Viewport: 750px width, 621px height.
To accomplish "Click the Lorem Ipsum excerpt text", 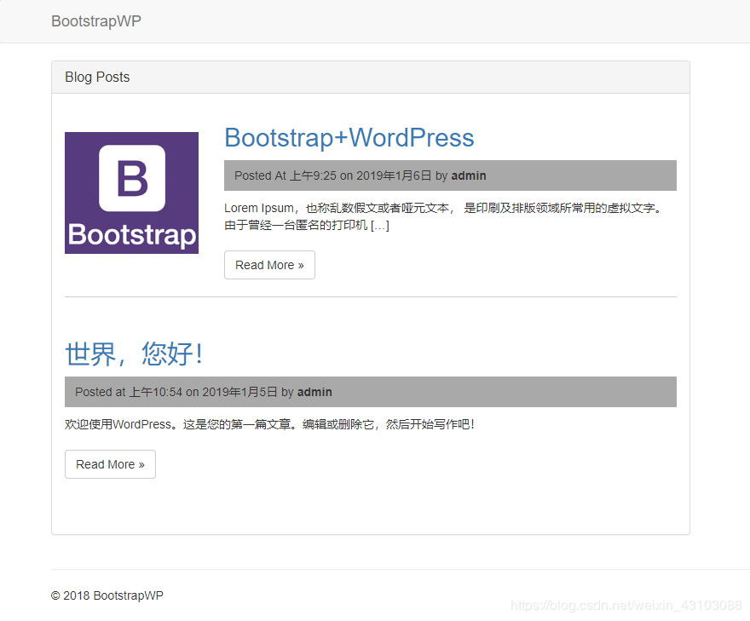I will tap(444, 216).
